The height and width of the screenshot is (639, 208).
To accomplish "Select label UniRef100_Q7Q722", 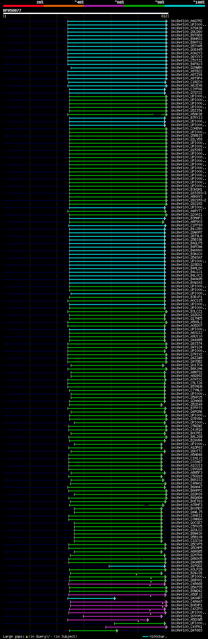I will tap(187, 93).
